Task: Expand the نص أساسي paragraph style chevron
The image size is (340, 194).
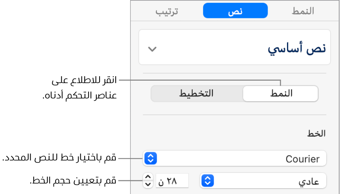Action: pos(153,49)
